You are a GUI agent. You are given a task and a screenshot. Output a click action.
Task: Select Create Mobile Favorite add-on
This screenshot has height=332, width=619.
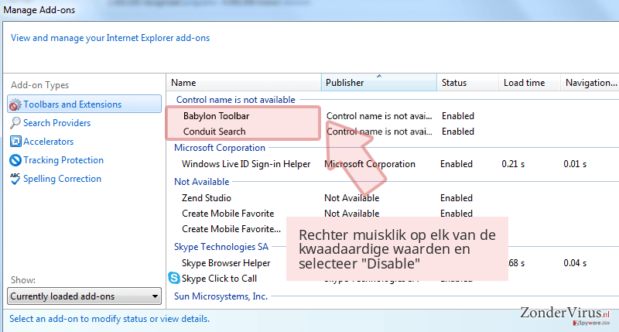(x=227, y=214)
